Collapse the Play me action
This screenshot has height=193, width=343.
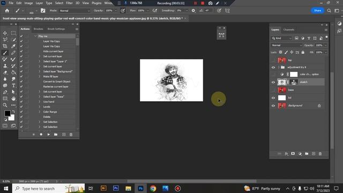pyautogui.click(x=35, y=36)
